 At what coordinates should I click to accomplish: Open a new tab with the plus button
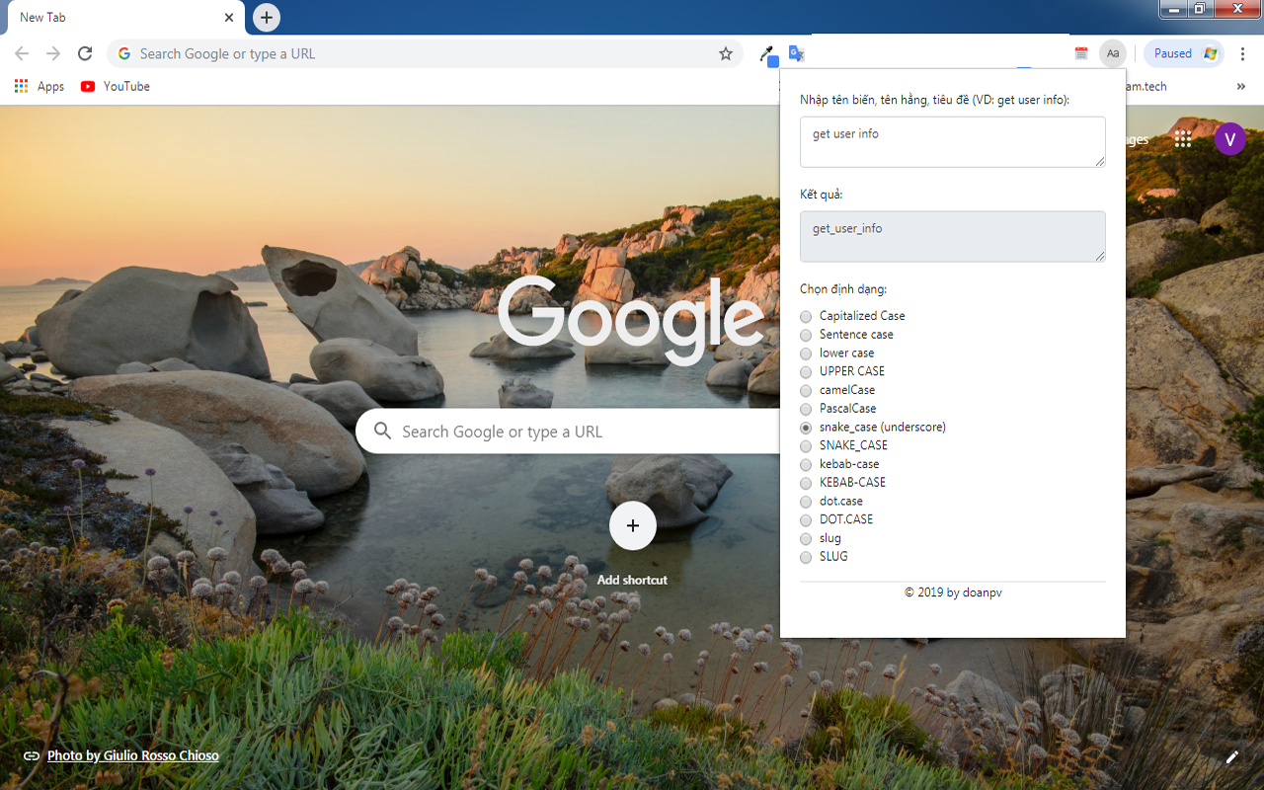pyautogui.click(x=267, y=18)
